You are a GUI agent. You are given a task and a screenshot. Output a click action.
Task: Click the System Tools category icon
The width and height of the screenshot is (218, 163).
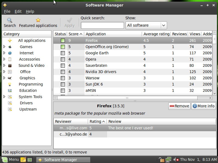10,97
